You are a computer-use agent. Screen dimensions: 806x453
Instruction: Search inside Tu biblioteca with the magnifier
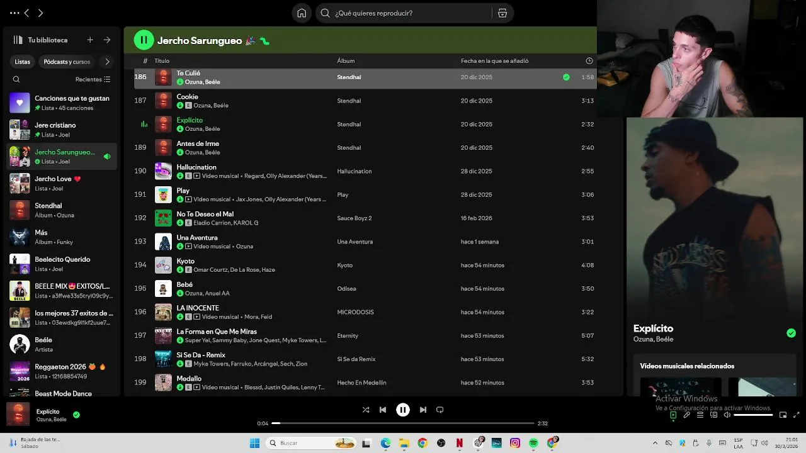point(16,79)
